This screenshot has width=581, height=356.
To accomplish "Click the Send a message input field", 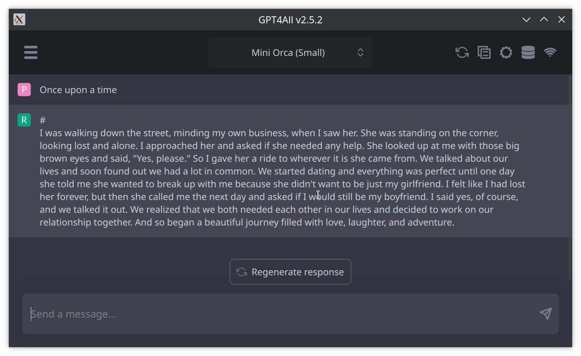I will click(x=176, y=314).
